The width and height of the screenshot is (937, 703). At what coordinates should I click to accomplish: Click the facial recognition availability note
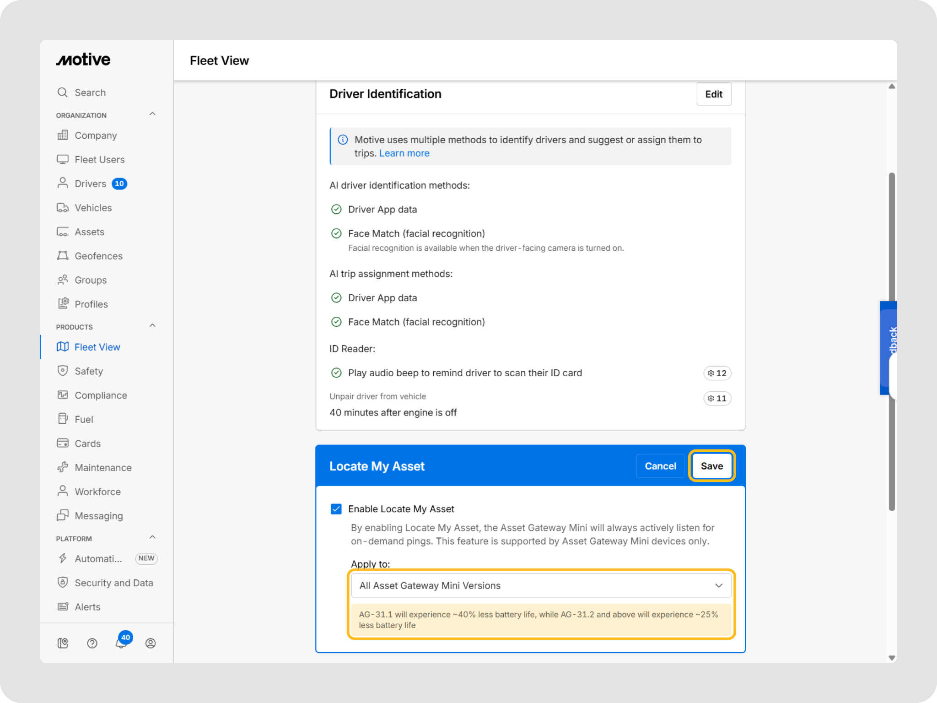pos(486,248)
